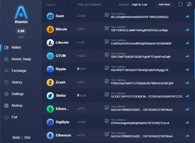
Task: Click the send arrow in Dash row
Action: [187, 17]
